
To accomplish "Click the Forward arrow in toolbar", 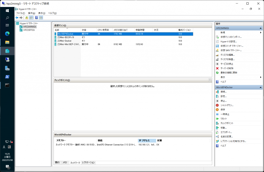I will [x=21, y=18].
